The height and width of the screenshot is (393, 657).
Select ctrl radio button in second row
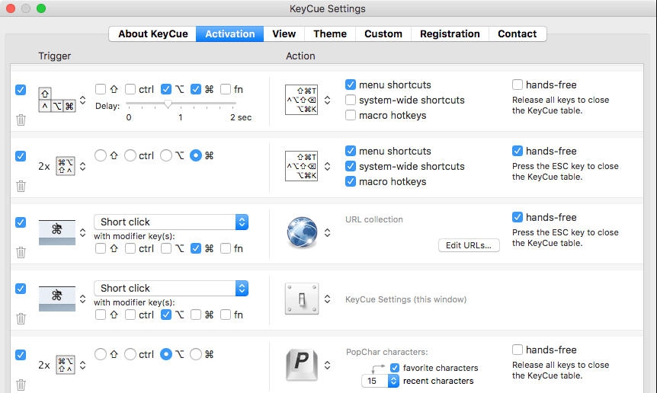click(x=130, y=155)
